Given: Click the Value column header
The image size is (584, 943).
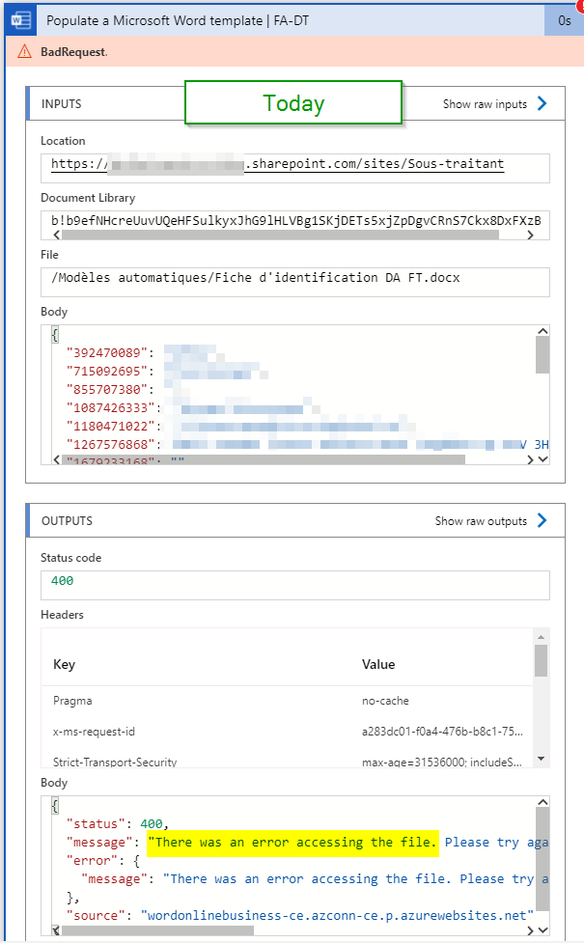Looking at the screenshot, I should 378,664.
